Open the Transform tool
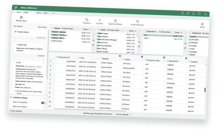 click(x=87, y=21)
